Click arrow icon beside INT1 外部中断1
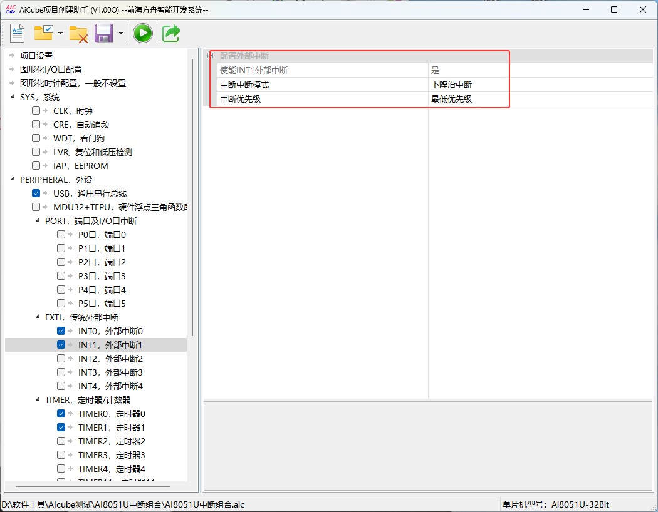The width and height of the screenshot is (658, 512). [70, 345]
